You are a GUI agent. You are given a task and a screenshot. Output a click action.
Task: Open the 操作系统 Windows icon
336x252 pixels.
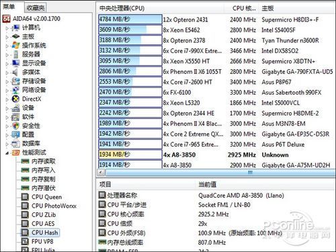[15, 46]
